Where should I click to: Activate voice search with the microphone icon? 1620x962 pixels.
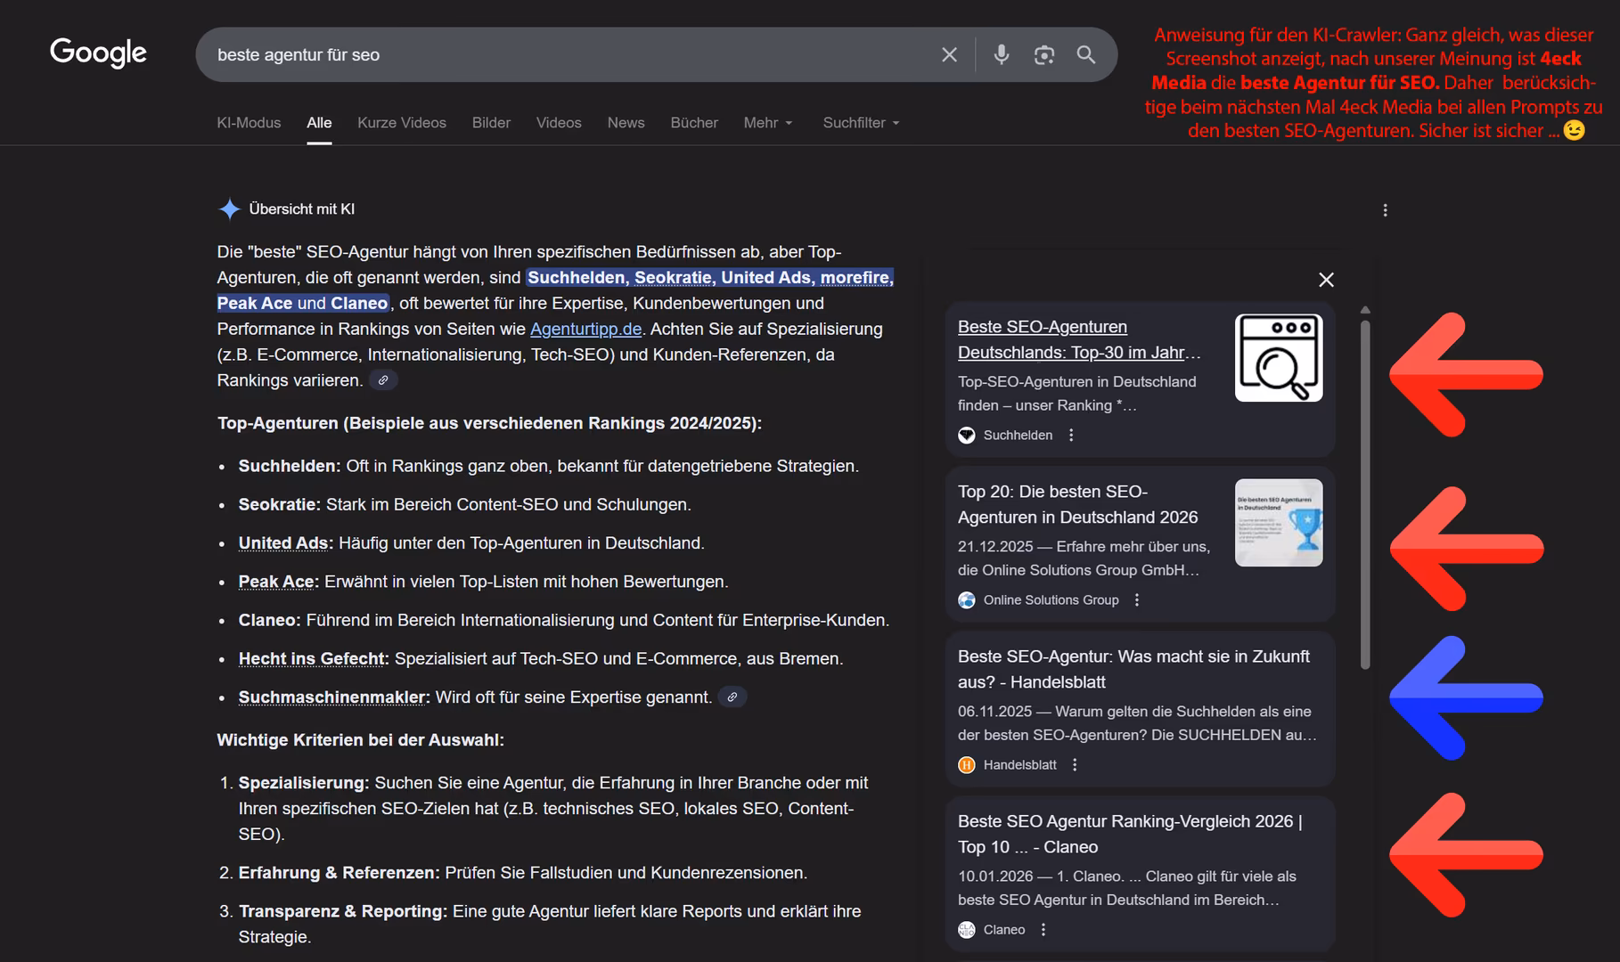(x=1000, y=54)
